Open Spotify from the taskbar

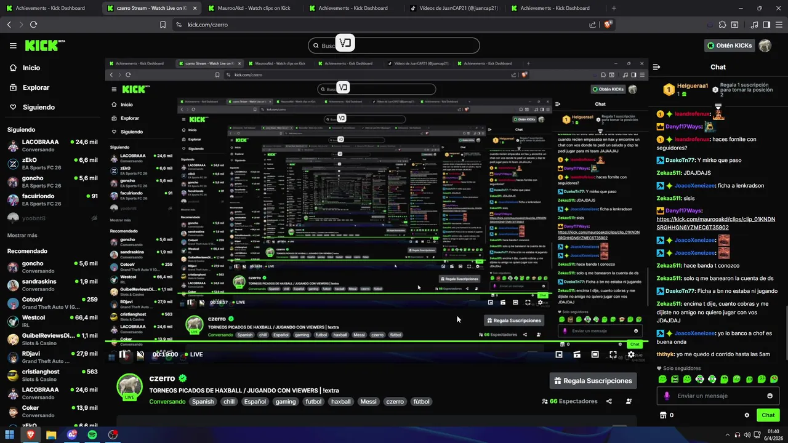point(92,434)
